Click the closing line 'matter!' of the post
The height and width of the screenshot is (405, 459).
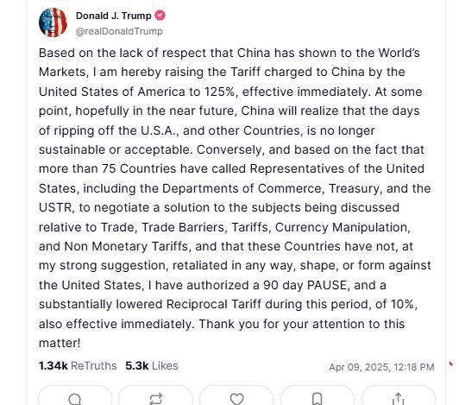click(x=60, y=343)
